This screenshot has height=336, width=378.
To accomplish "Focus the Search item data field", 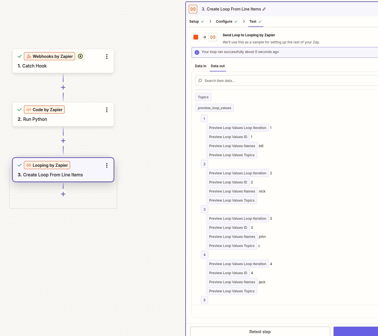I will 286,81.
